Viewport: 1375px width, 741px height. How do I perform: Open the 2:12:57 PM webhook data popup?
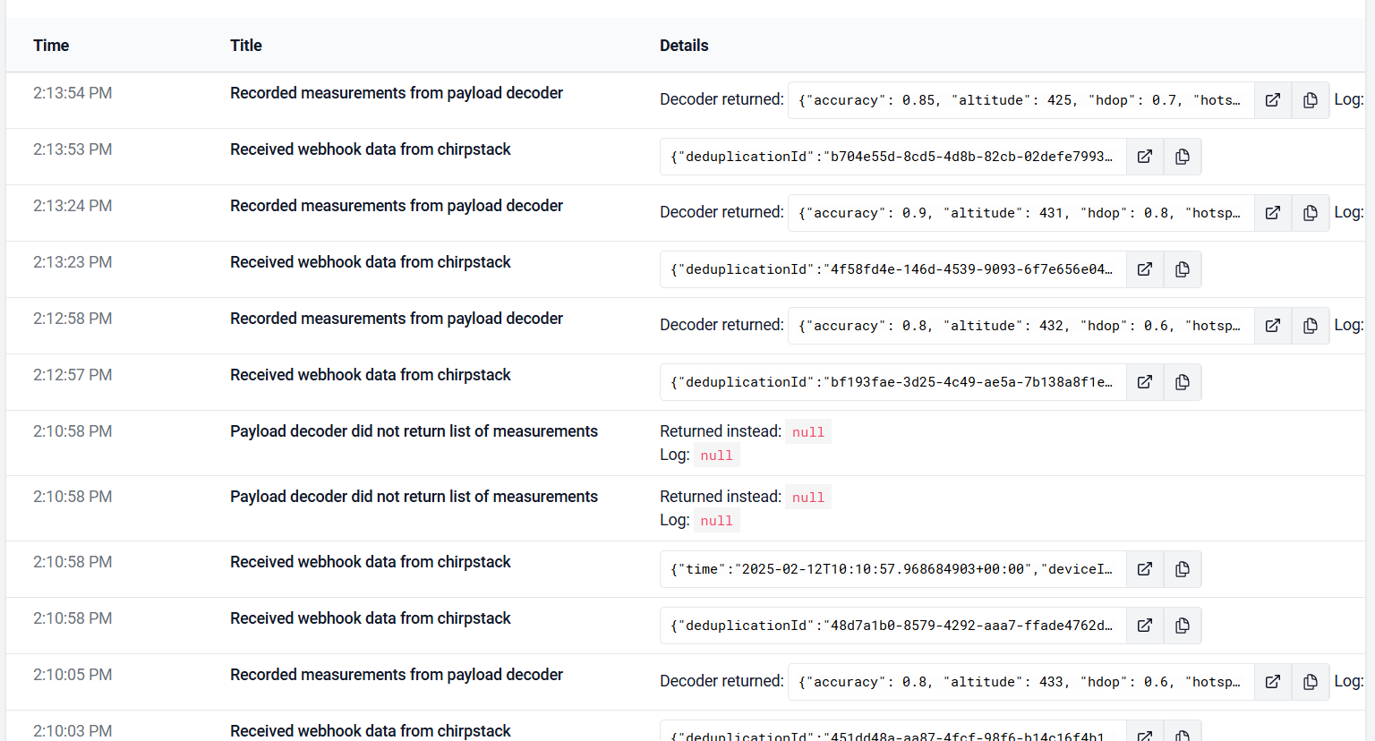click(x=1144, y=382)
